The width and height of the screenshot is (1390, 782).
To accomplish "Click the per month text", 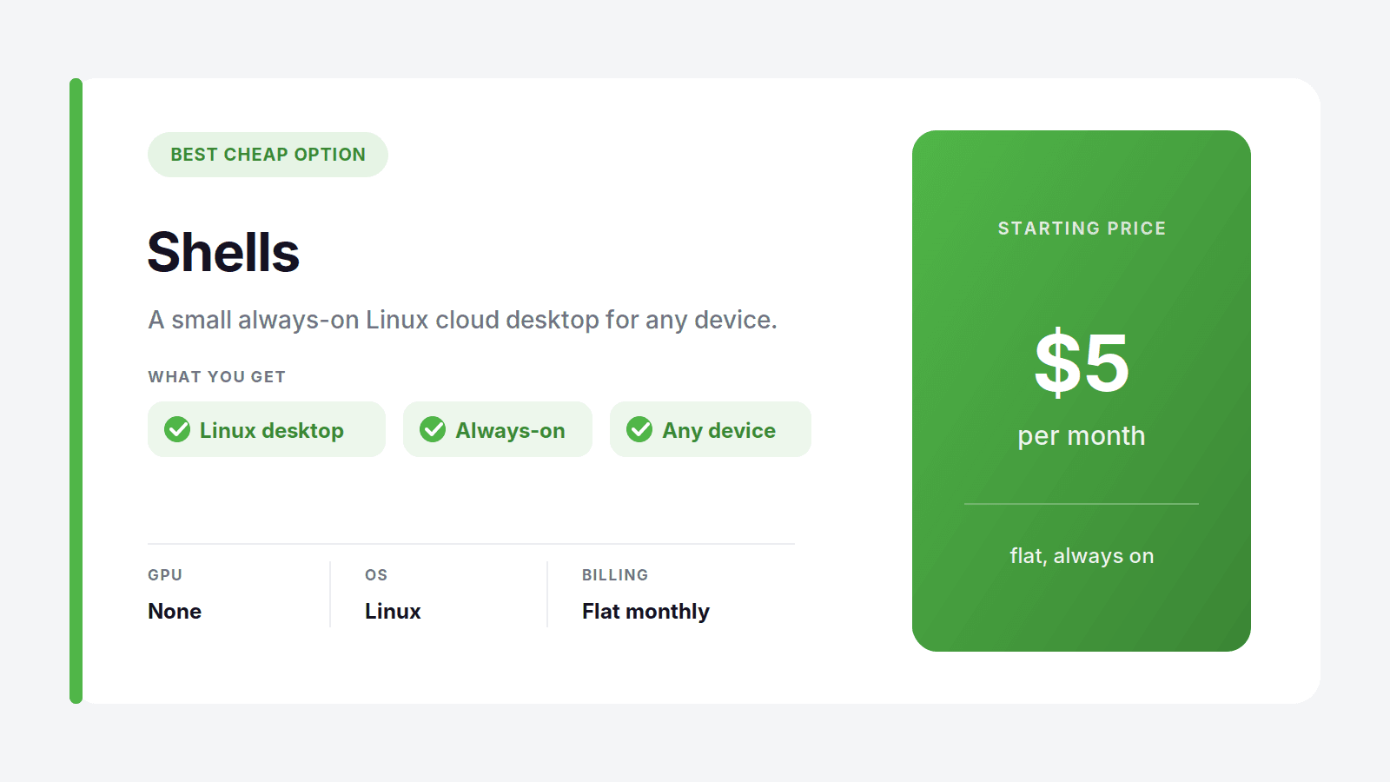I will pyautogui.click(x=1082, y=435).
